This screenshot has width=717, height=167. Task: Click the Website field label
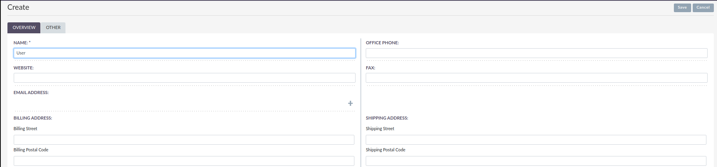pos(24,68)
